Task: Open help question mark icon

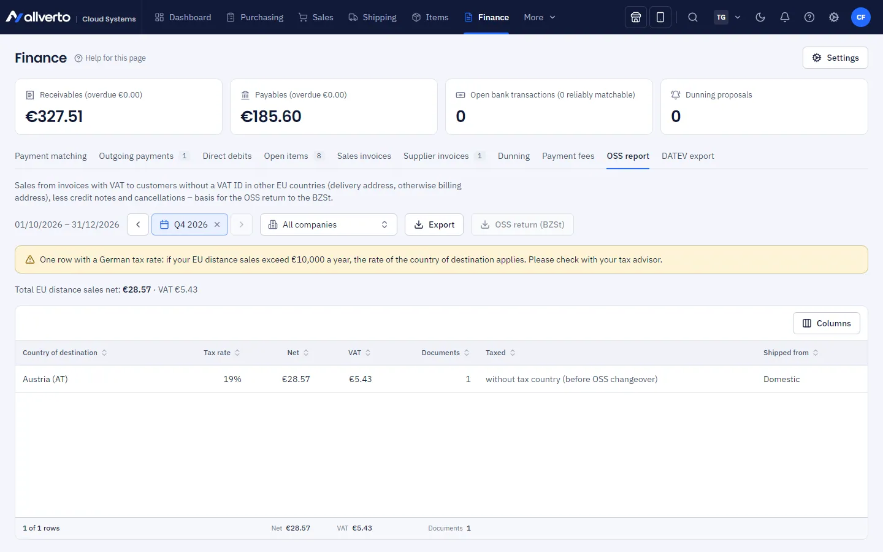Action: (x=809, y=17)
